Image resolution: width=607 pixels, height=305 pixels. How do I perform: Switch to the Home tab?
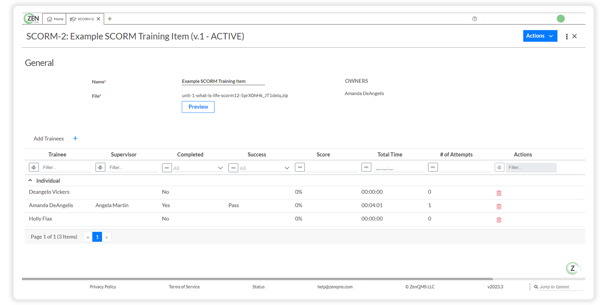click(54, 19)
